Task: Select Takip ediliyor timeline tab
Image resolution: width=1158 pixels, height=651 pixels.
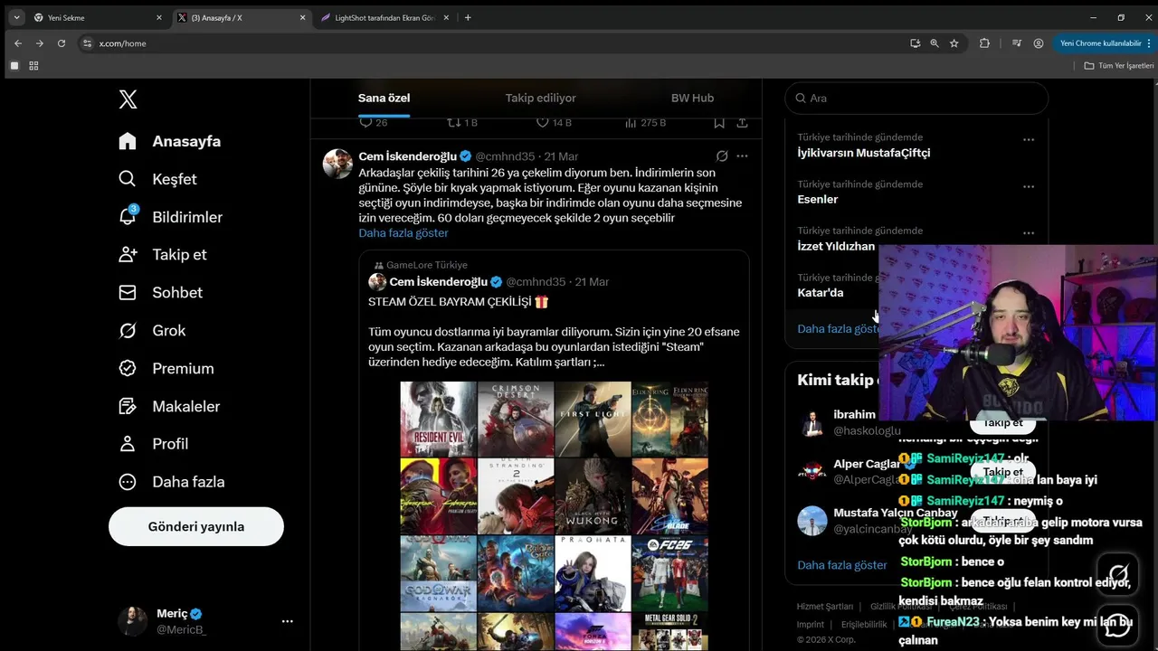Action: 540,98
